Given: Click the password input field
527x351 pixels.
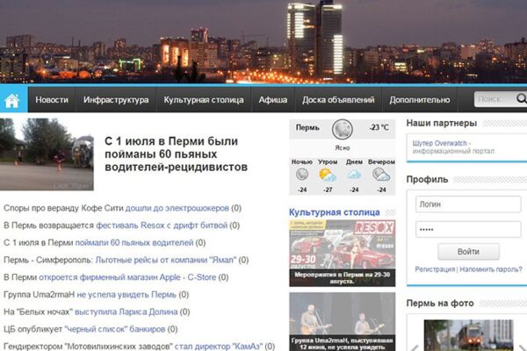Looking at the screenshot, I should coord(468,230).
